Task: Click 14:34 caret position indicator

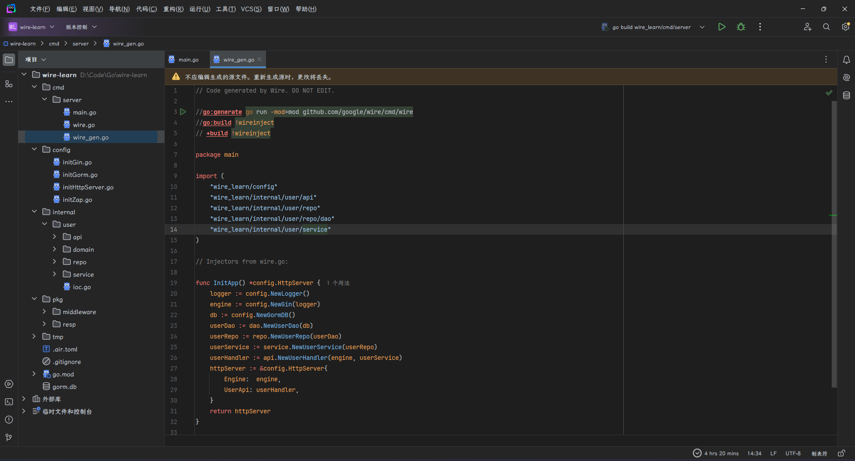Action: 754,453
